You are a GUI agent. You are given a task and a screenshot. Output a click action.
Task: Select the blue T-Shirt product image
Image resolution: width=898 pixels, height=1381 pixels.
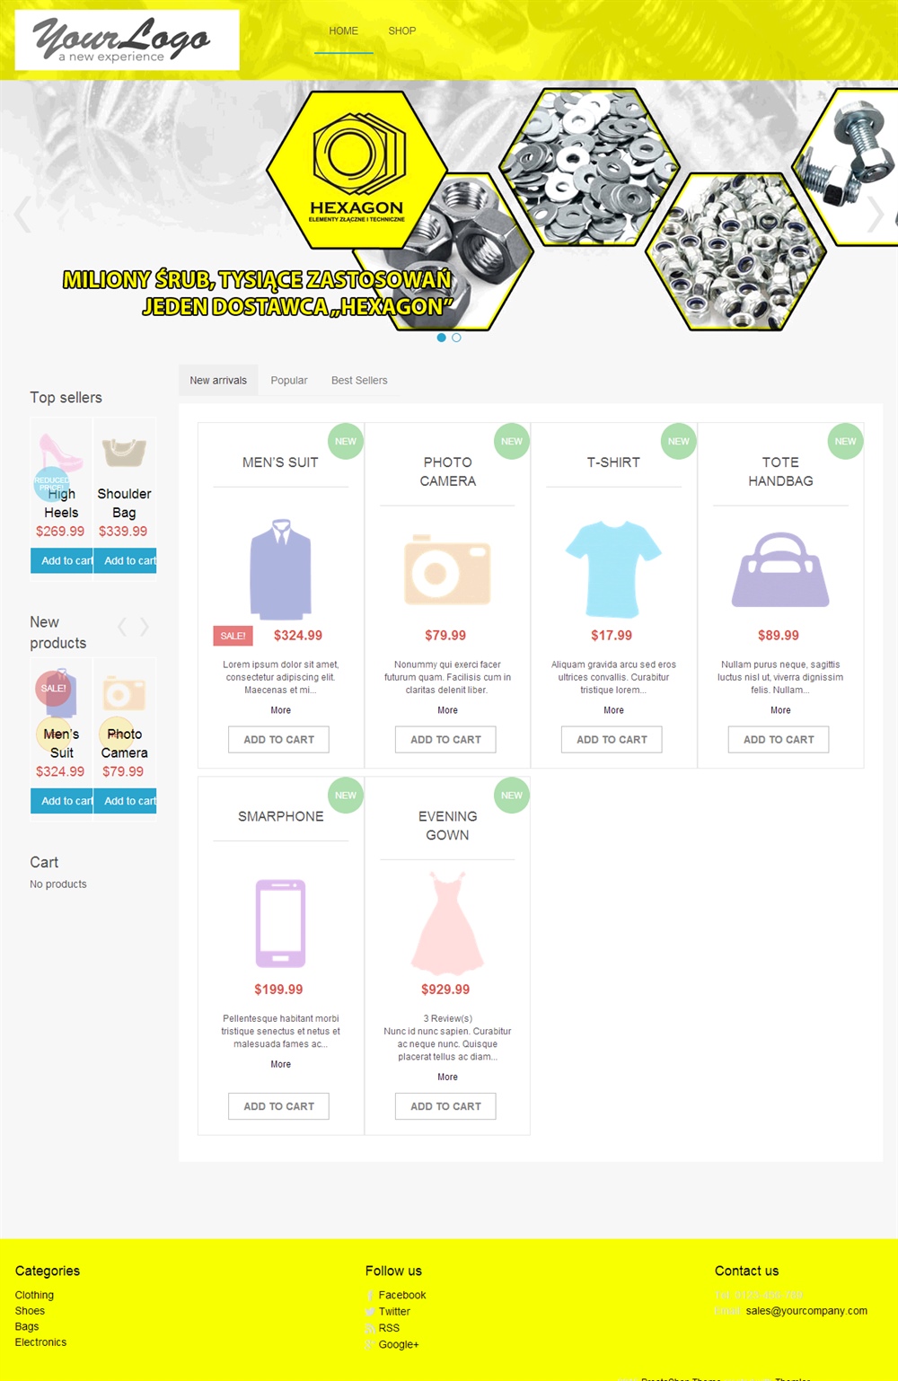(613, 569)
